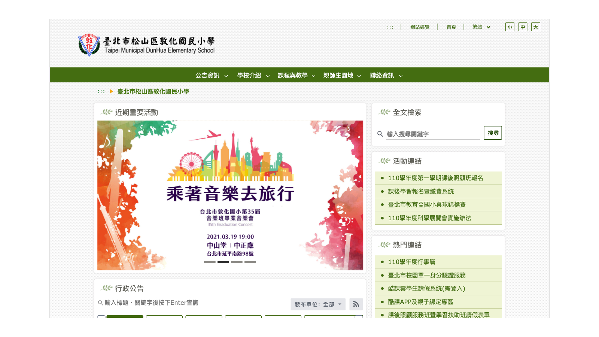
Task: Jump to the fourth carousel slide indicator
Action: tap(250, 262)
